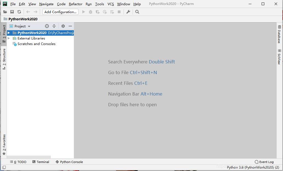This screenshot has width=283, height=171.
Task: Hide the Project panel with minus icon
Action: (x=70, y=26)
